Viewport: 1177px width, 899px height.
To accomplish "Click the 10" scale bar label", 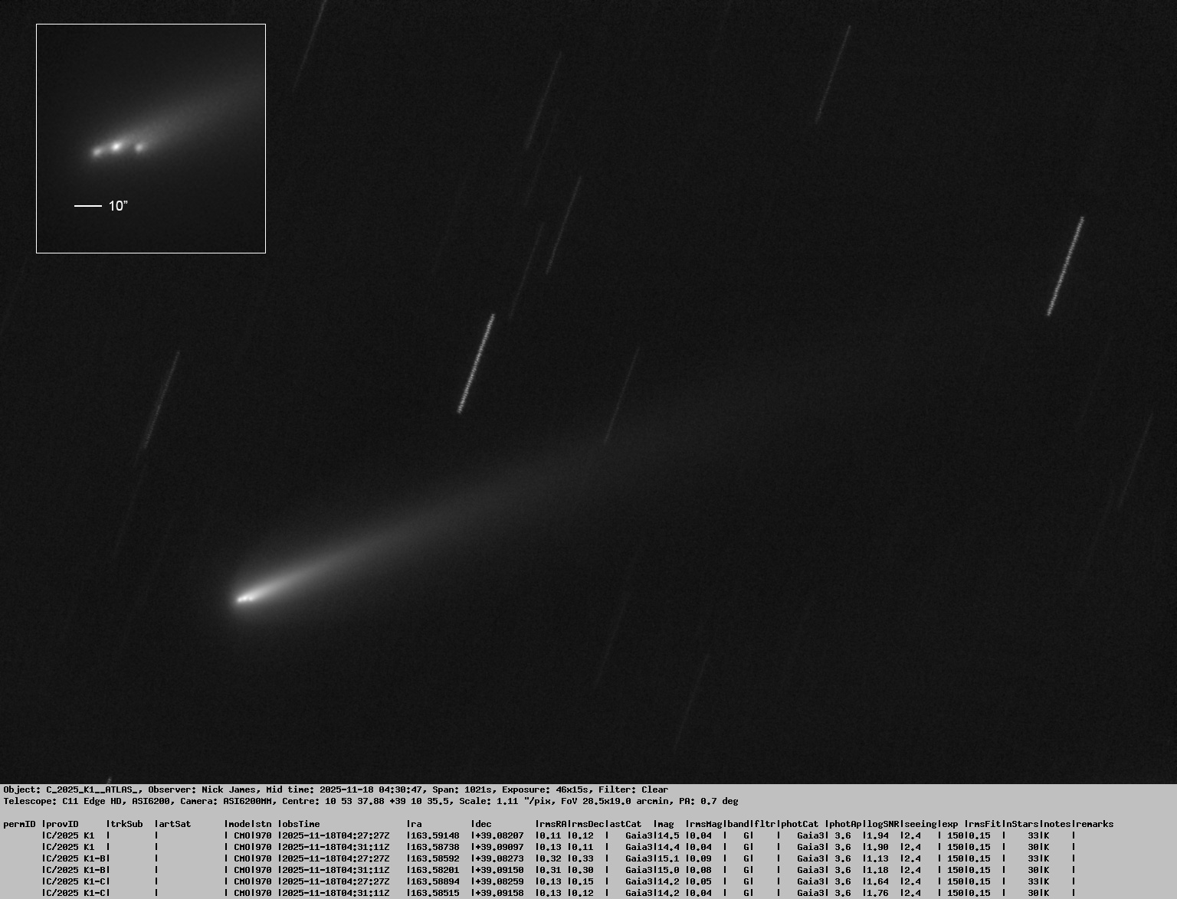I will click(117, 206).
